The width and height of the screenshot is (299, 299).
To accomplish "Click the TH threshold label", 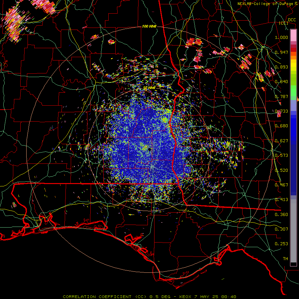I will [x=285, y=259].
